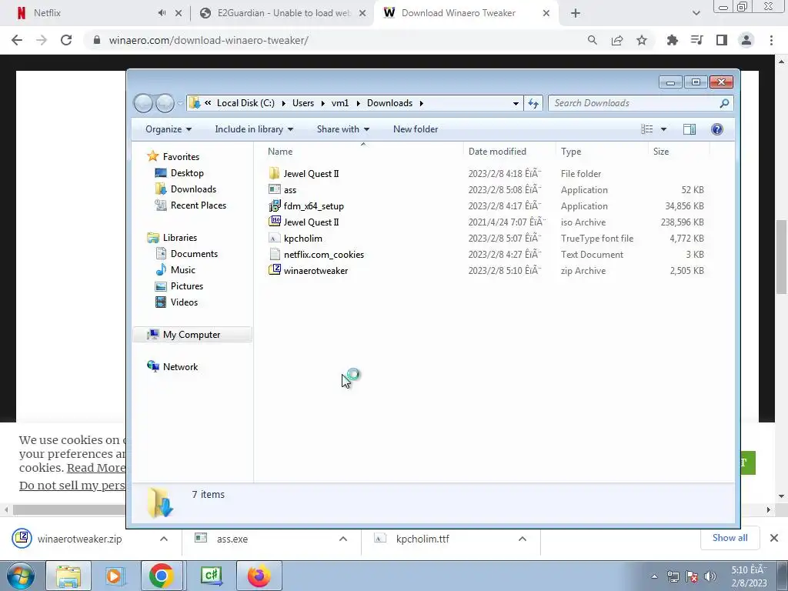The image size is (788, 591).
Task: Sort files by Date modified column
Action: [x=497, y=152]
